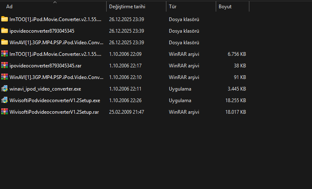Click the date 1.10.2006 22:11
Screen dimensions: 312x189
coord(125,89)
